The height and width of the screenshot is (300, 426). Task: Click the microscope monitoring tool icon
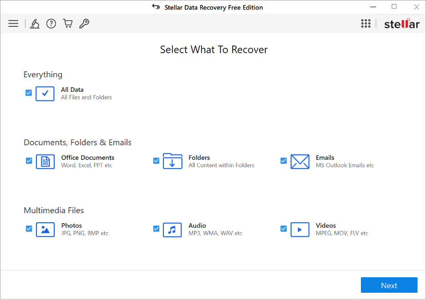pyautogui.click(x=35, y=24)
